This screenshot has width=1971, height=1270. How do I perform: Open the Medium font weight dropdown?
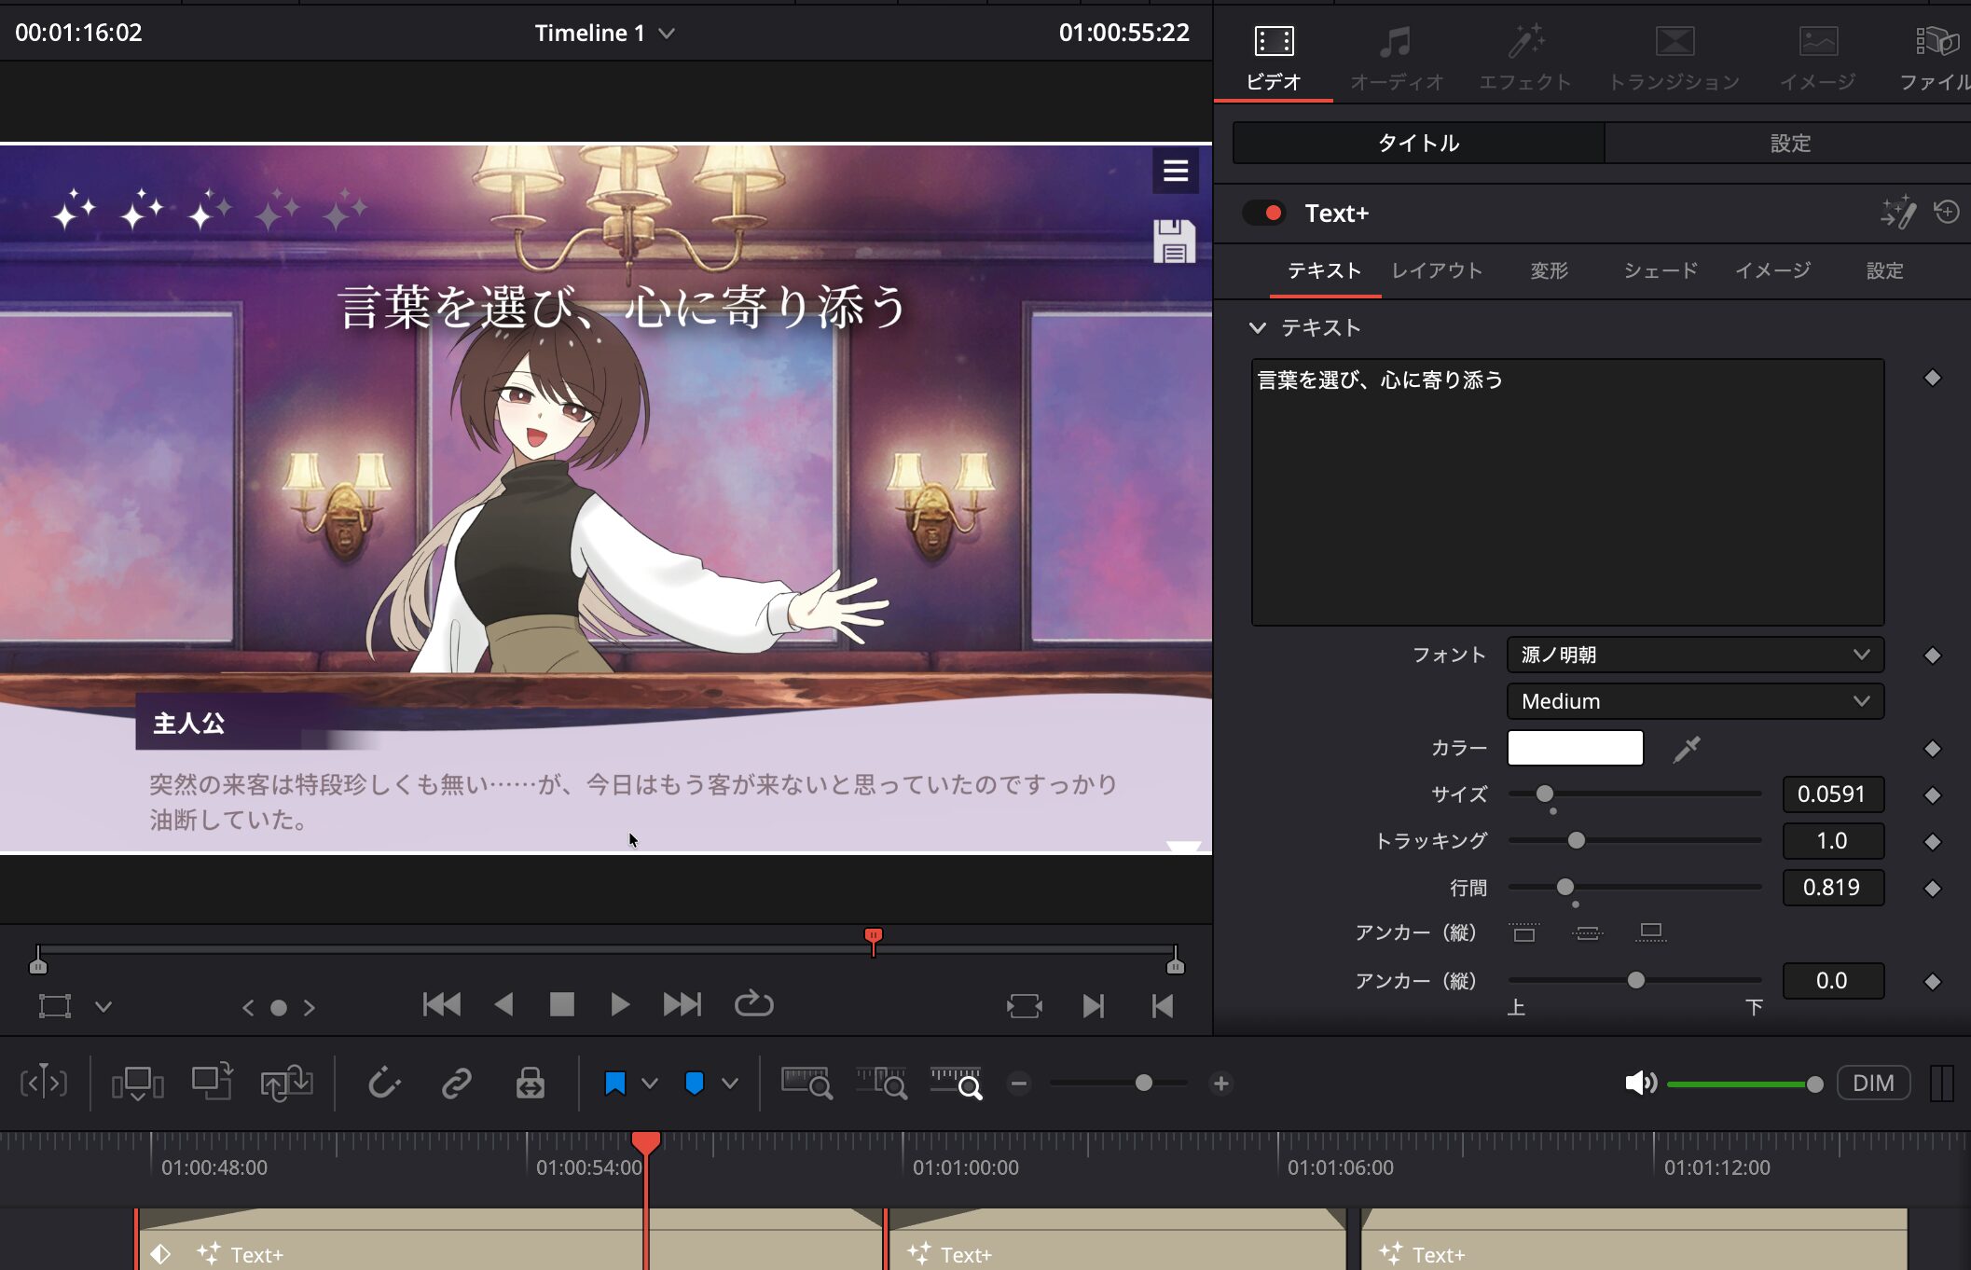[1694, 701]
